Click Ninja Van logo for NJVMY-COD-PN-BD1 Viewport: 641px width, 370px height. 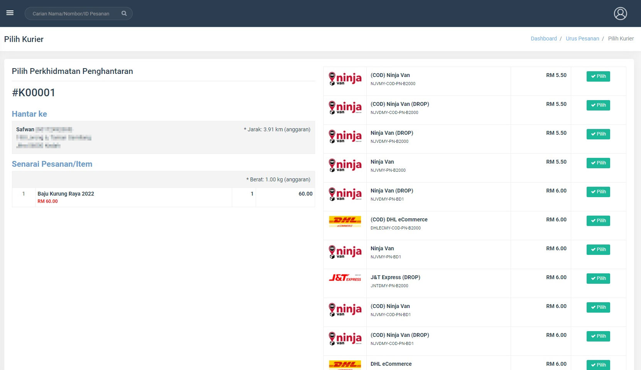(x=345, y=310)
